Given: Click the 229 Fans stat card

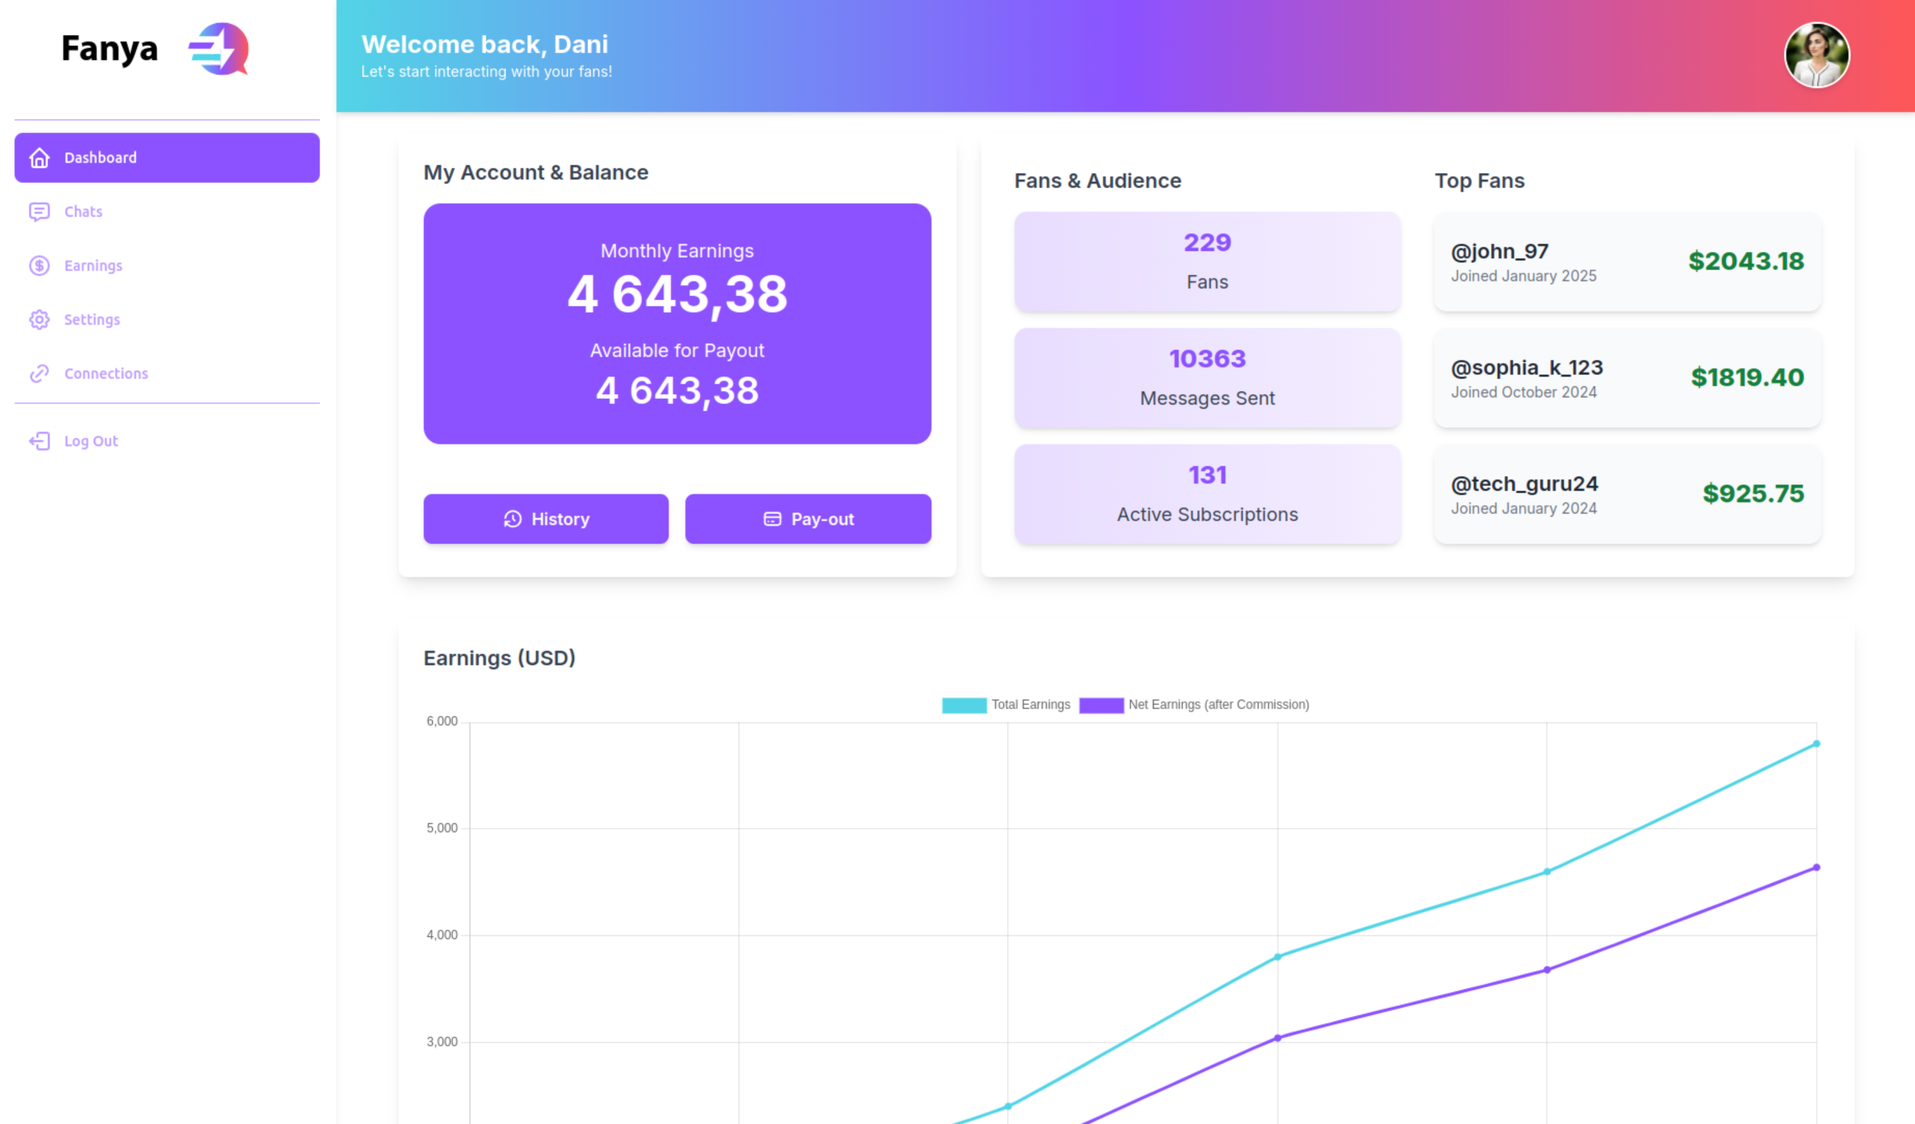Looking at the screenshot, I should point(1207,261).
